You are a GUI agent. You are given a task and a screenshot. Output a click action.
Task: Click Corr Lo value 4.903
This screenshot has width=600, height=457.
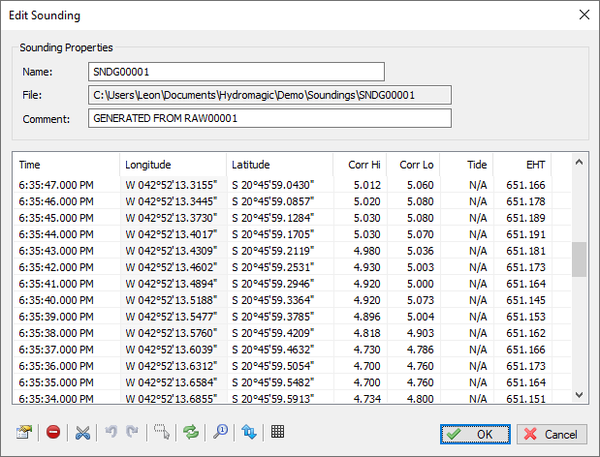pyautogui.click(x=420, y=333)
